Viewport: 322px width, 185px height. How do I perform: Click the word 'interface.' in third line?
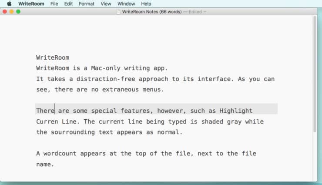(x=216, y=79)
